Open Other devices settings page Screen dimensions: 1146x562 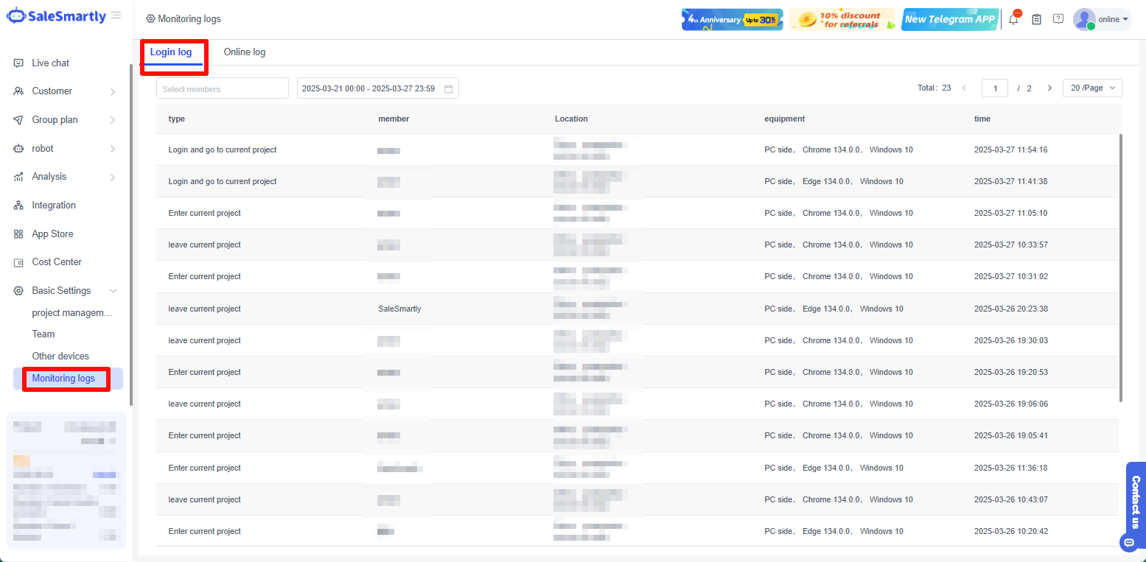pyautogui.click(x=60, y=356)
